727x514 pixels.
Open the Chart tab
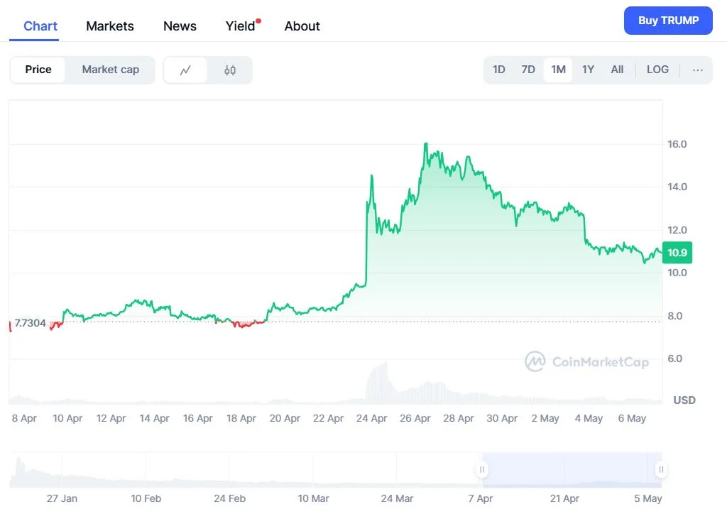click(40, 26)
